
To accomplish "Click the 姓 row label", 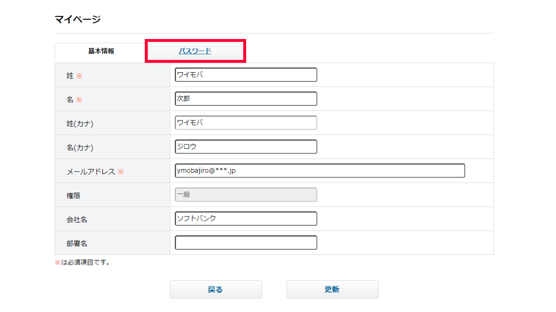I will tap(70, 76).
